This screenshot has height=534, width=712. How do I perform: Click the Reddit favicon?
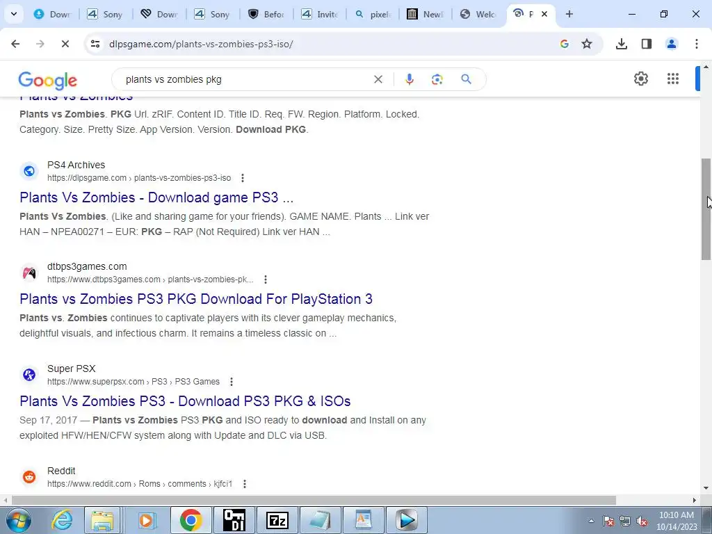click(x=29, y=477)
